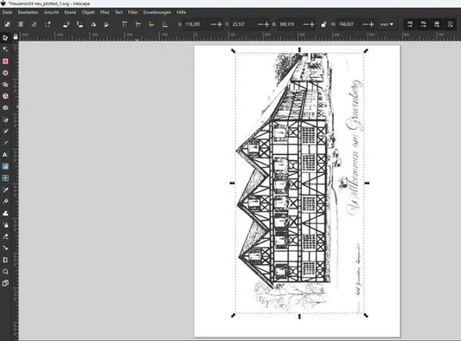Select the Dropper color picker tool
Screen dimensions: 461x341
tap(5, 190)
